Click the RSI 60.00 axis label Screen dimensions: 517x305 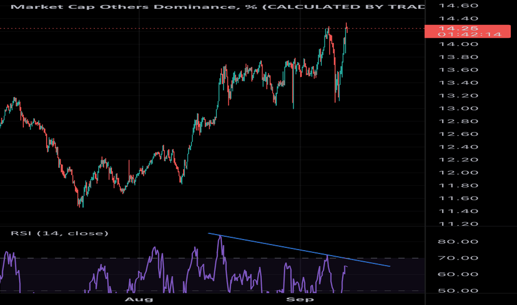(x=458, y=274)
